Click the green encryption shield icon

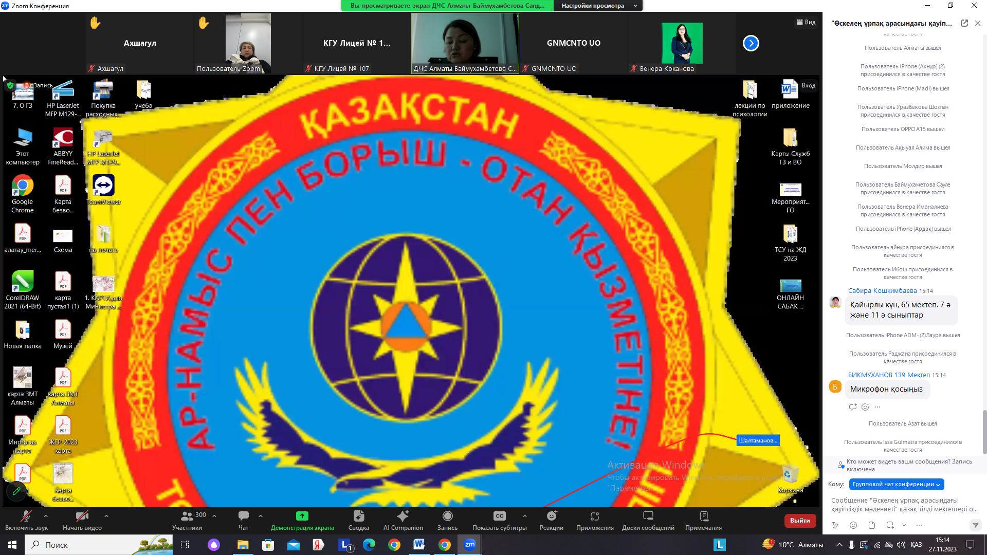(10, 85)
